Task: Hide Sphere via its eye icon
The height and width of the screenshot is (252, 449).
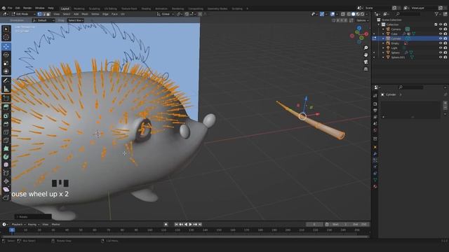Action: 441,52
